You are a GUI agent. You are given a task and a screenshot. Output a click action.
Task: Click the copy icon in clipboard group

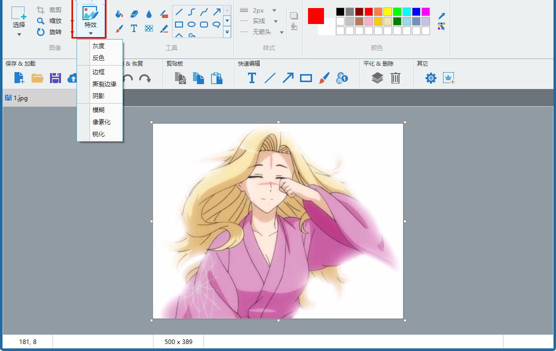point(198,78)
